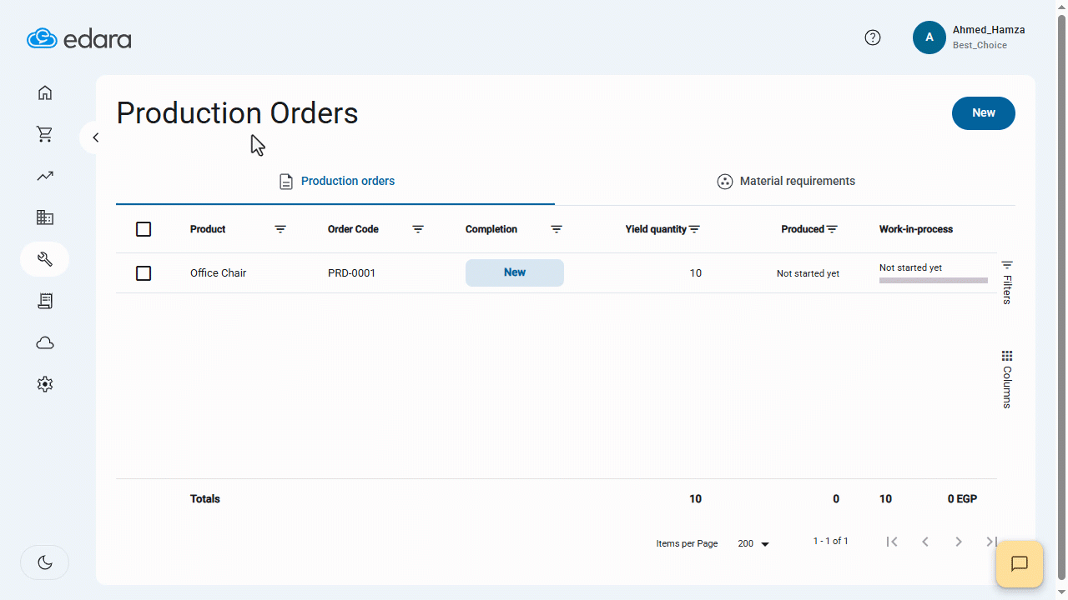
Task: Open Ahmed_Hamza account menu
Action: point(989,30)
